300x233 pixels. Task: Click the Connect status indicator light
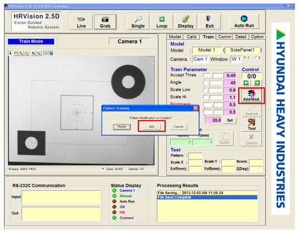[x=114, y=218]
